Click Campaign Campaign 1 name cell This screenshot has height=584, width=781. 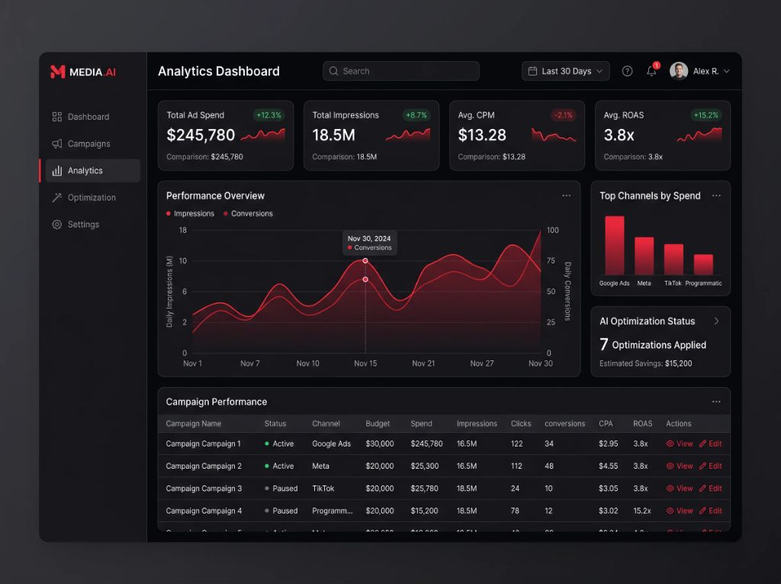(x=203, y=444)
